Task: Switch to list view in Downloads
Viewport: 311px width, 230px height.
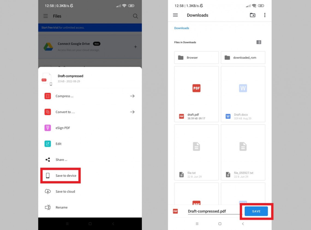Action: coord(259,42)
